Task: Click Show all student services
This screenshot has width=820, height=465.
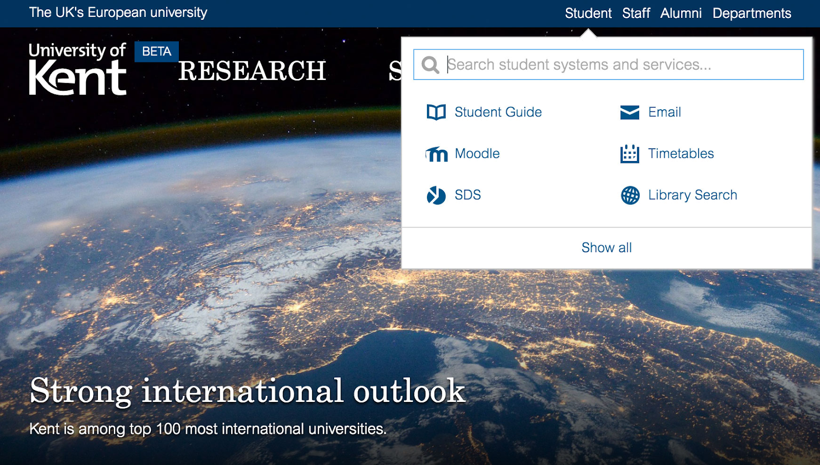Action: (607, 248)
